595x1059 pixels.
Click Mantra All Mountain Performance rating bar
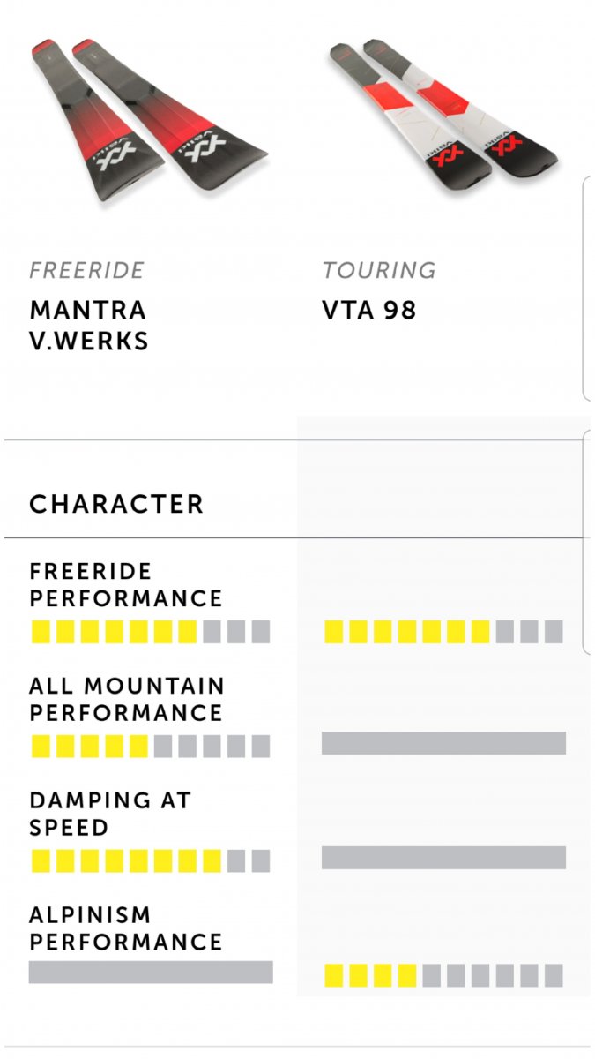tap(151, 747)
